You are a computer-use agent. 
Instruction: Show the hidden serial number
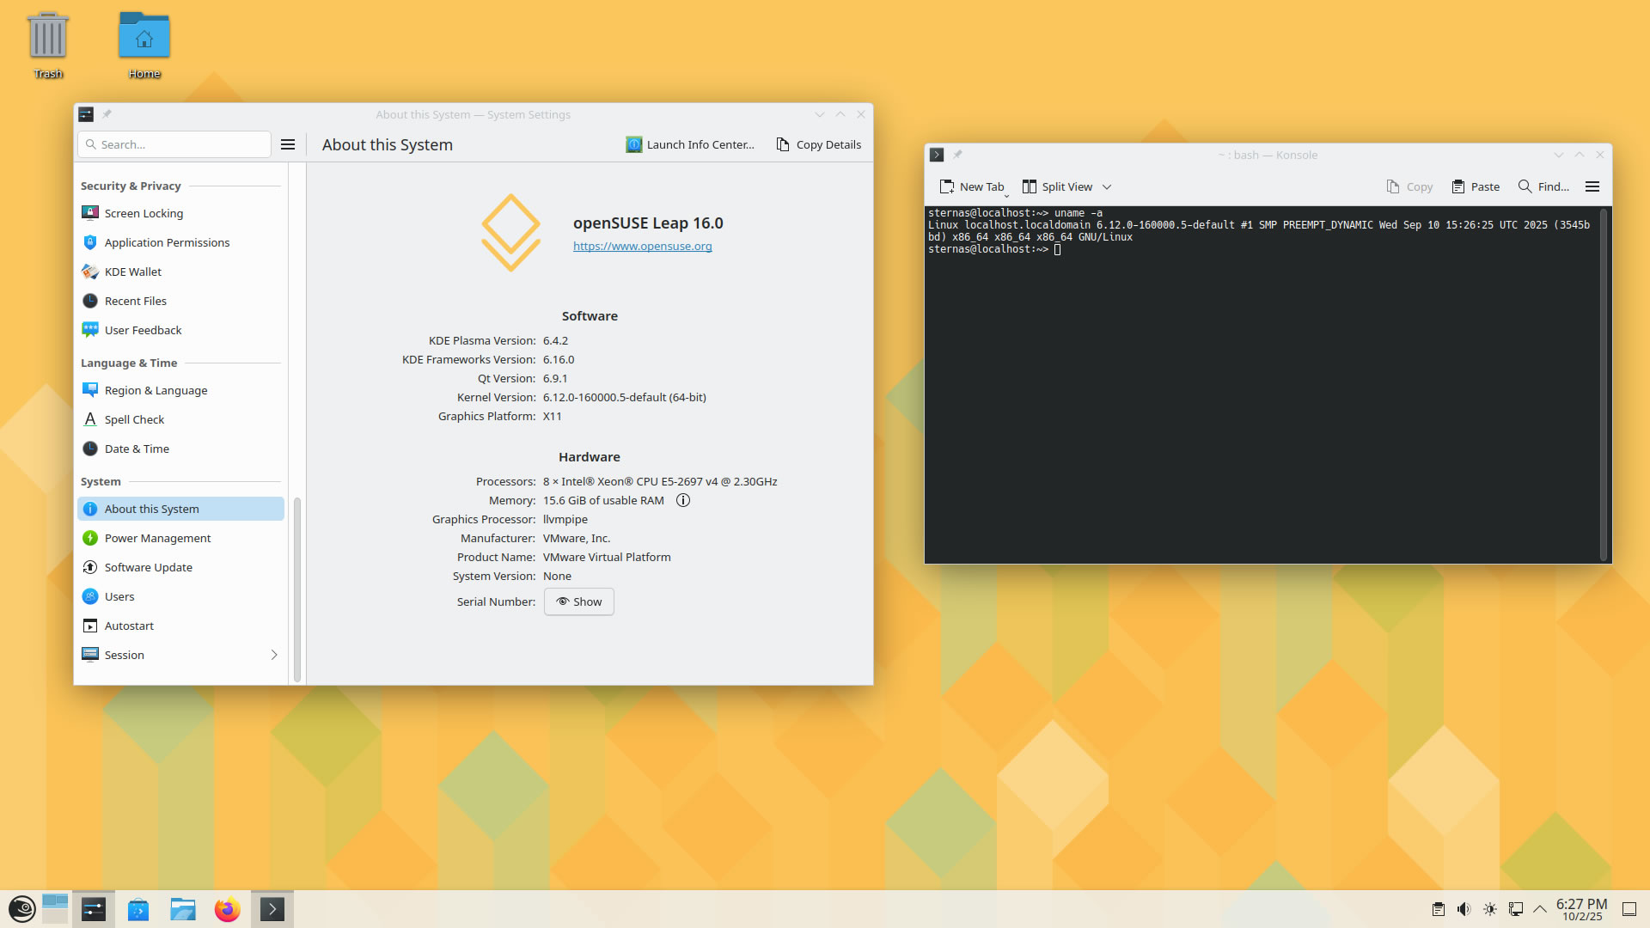[579, 601]
